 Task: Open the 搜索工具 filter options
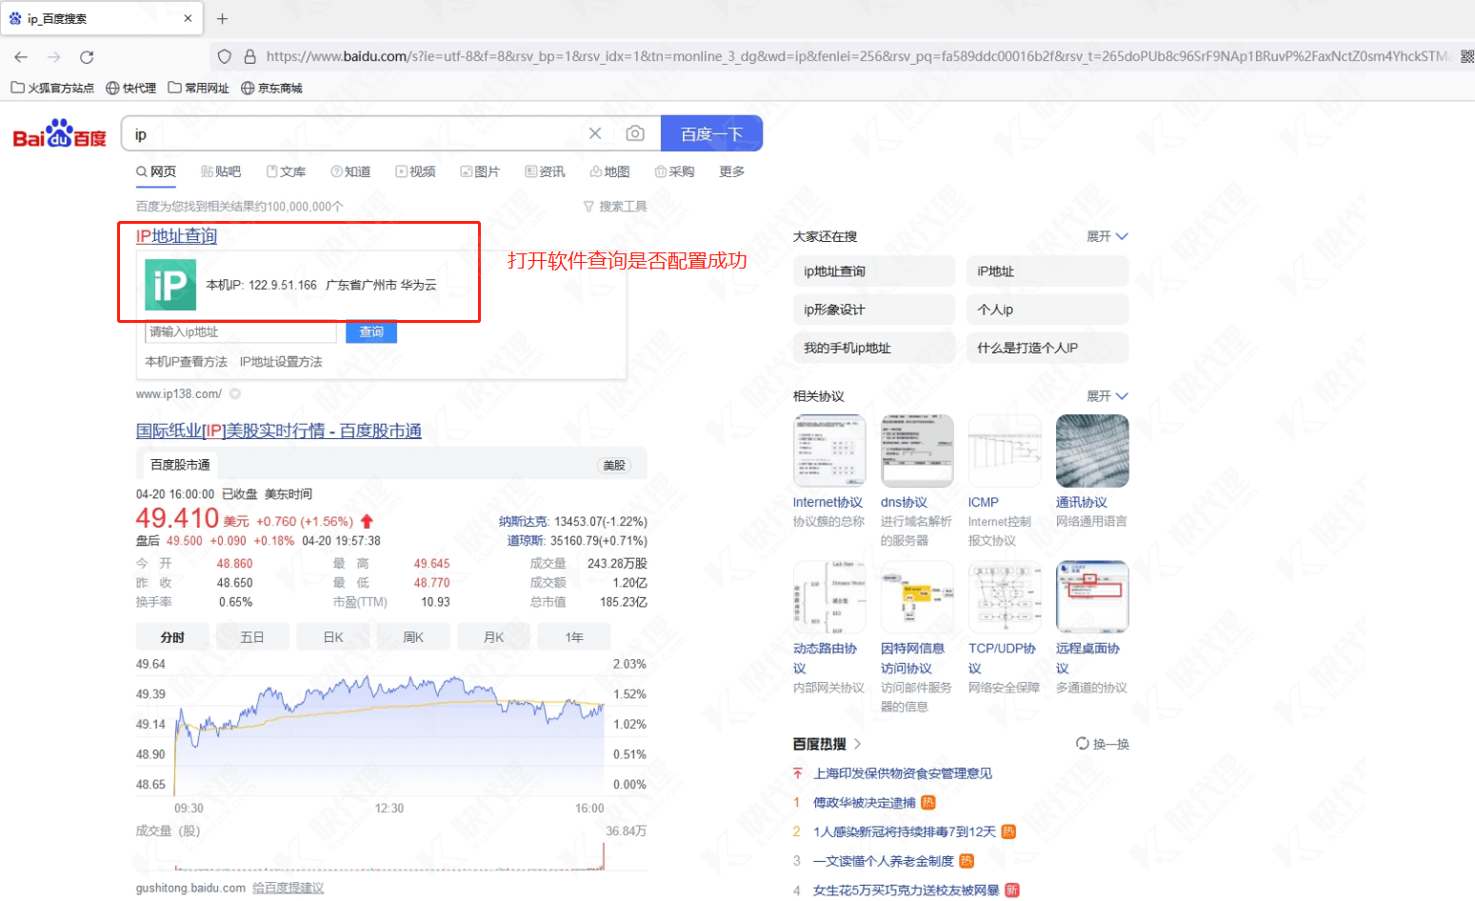tap(615, 207)
